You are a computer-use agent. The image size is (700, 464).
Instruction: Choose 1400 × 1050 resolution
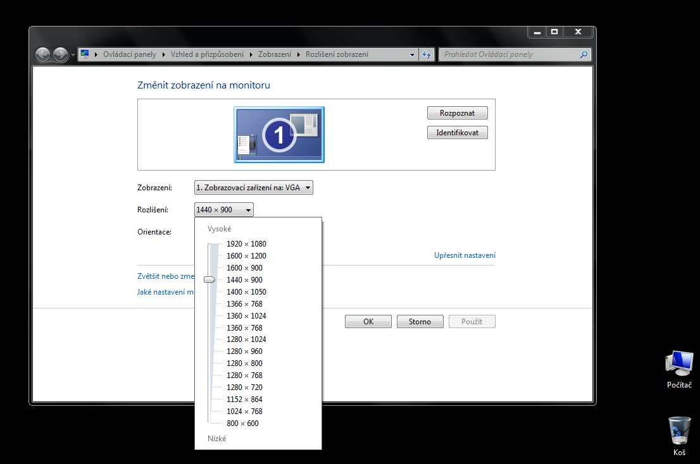246,292
